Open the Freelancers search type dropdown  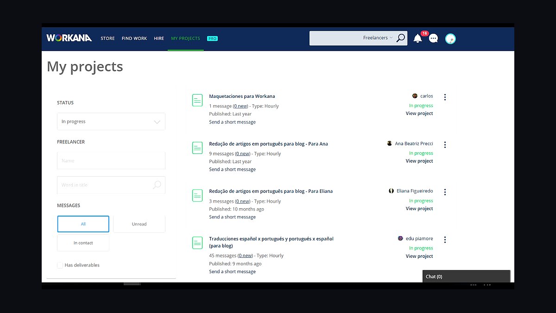coord(378,38)
